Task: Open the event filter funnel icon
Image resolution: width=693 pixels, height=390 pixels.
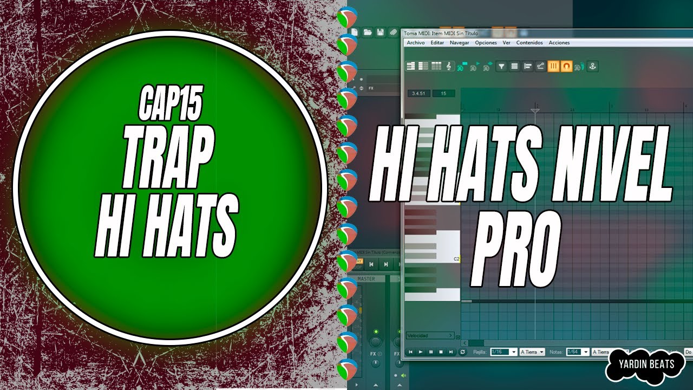Action: (501, 66)
